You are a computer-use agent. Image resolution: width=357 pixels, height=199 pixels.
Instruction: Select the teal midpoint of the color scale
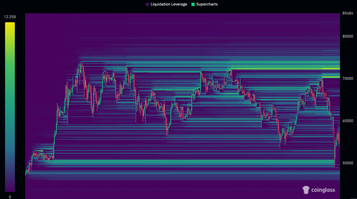click(10, 107)
